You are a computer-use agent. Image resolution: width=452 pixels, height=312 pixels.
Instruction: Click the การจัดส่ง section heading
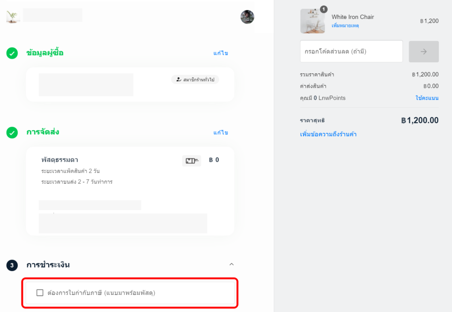point(43,132)
